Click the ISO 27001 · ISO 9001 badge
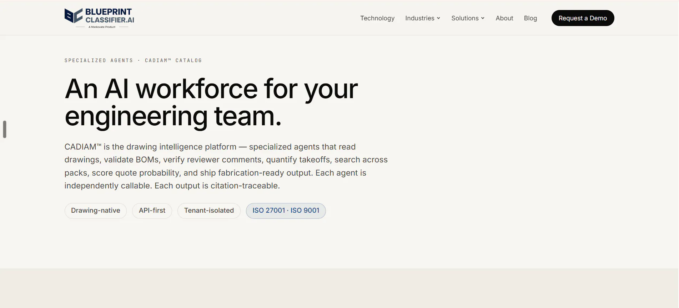This screenshot has height=308, width=679. click(x=286, y=211)
